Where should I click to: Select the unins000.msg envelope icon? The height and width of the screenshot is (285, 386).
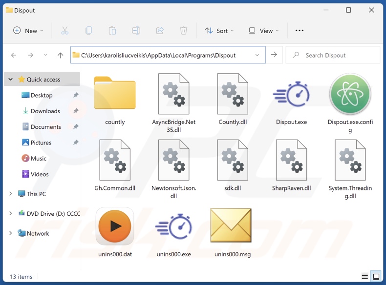click(231, 225)
